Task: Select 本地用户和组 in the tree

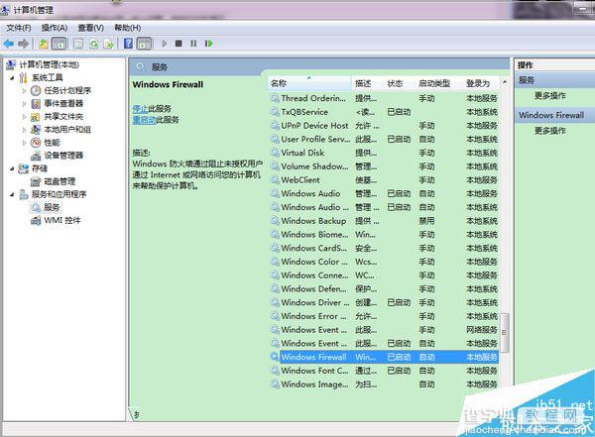Action: pos(67,130)
